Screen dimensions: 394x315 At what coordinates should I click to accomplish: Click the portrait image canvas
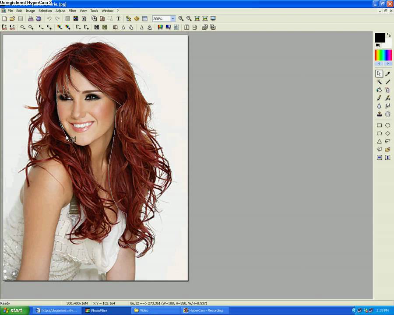pyautogui.click(x=95, y=157)
